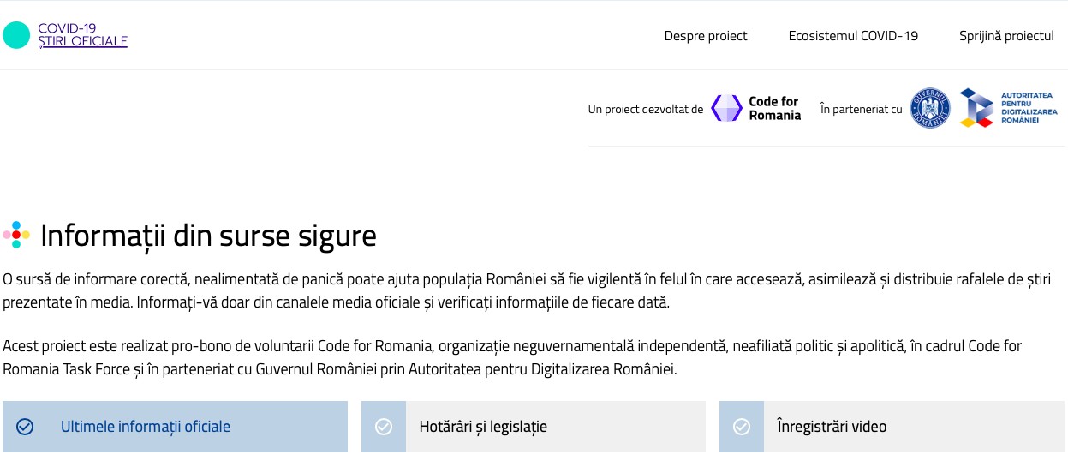Go to Ecosistemul COVID-19 page

853,36
